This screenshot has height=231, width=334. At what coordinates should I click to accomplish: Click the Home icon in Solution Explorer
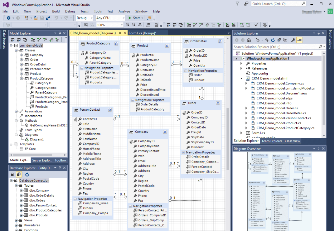click(x=249, y=40)
